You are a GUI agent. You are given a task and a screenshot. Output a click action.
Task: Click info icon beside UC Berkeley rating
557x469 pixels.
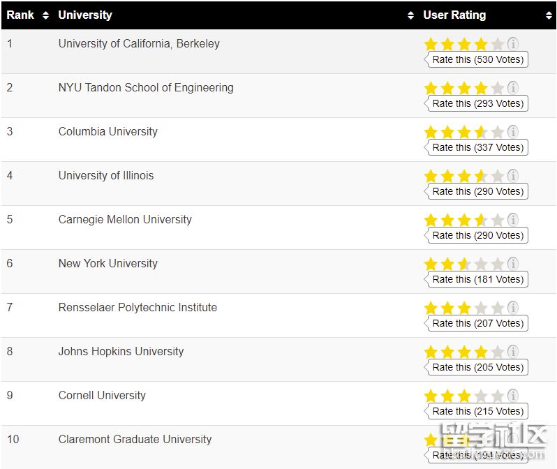tap(513, 44)
